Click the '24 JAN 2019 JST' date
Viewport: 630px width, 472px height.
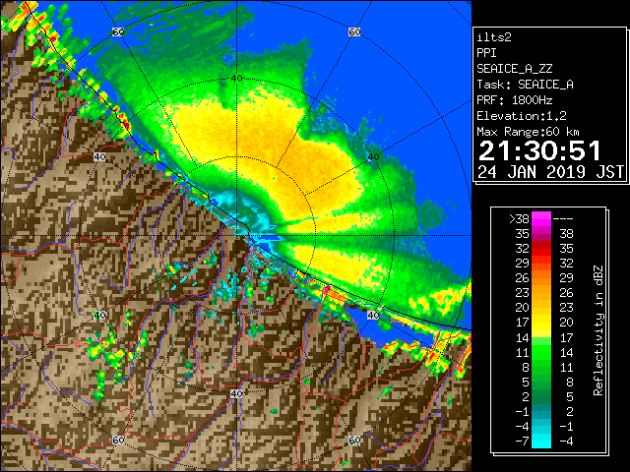click(550, 172)
